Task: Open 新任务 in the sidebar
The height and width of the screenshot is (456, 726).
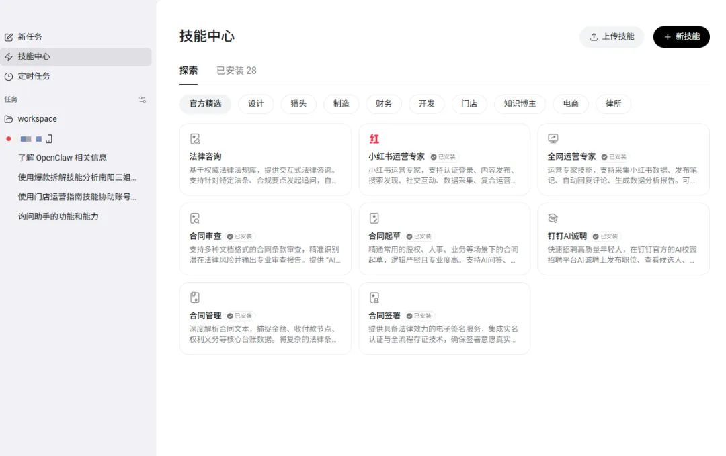Action: (75, 37)
